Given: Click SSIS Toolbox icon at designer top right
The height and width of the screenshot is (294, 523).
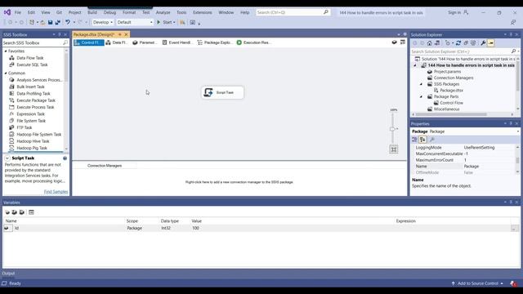Looking at the screenshot, I should (x=403, y=42).
